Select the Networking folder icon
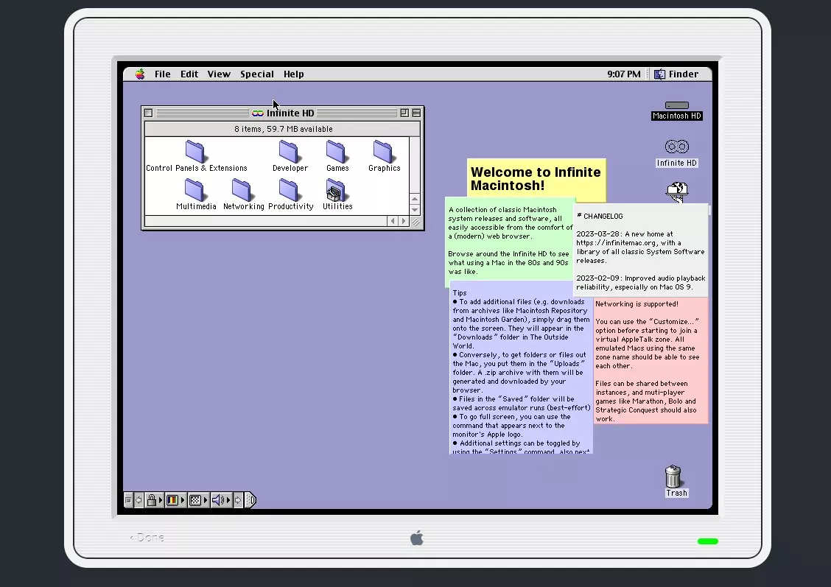This screenshot has height=587, width=831. (242, 190)
